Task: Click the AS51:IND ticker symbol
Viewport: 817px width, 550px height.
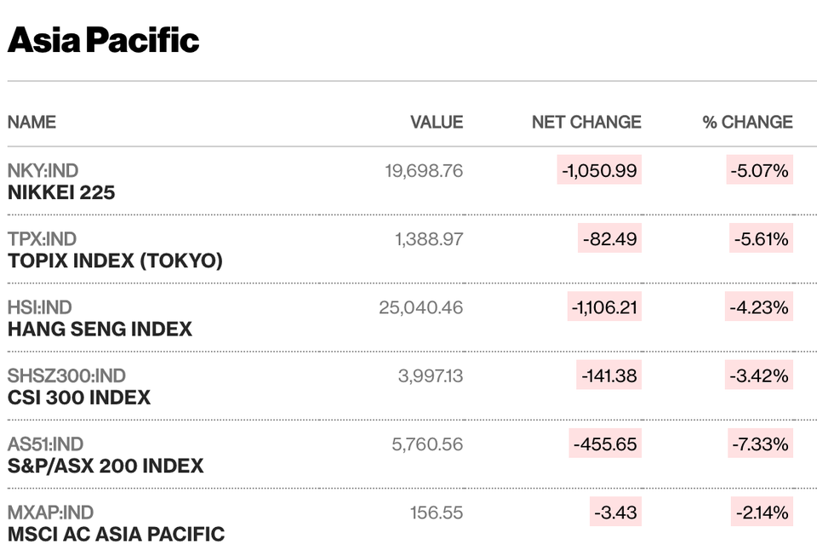Action: (45, 444)
